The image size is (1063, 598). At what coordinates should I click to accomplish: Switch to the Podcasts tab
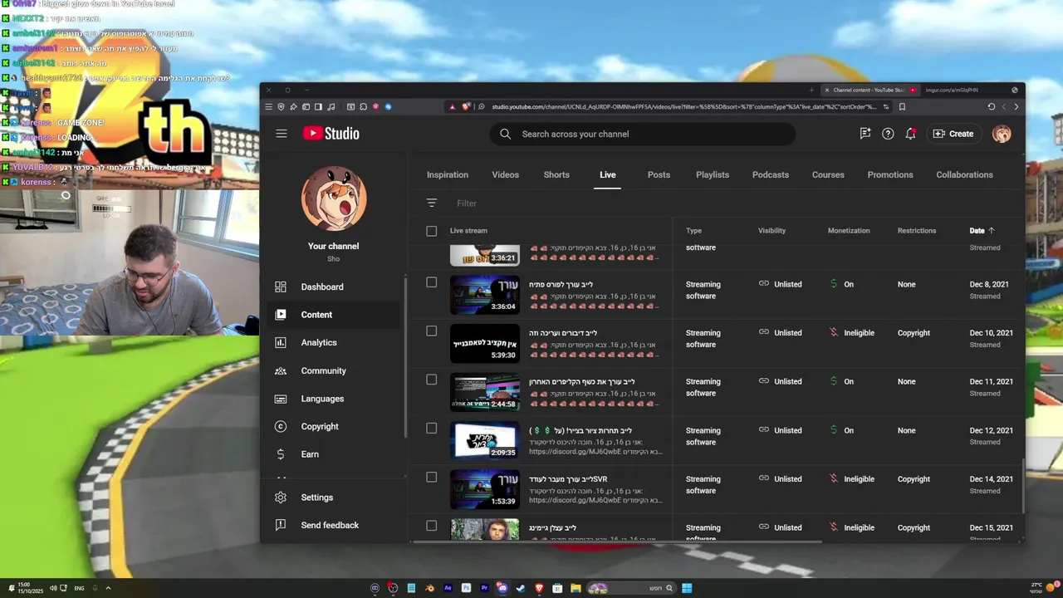click(771, 174)
